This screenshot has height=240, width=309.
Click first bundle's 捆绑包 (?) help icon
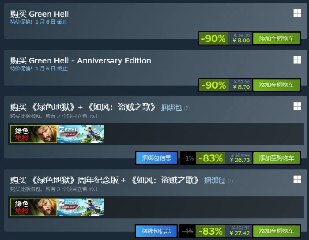187,108
